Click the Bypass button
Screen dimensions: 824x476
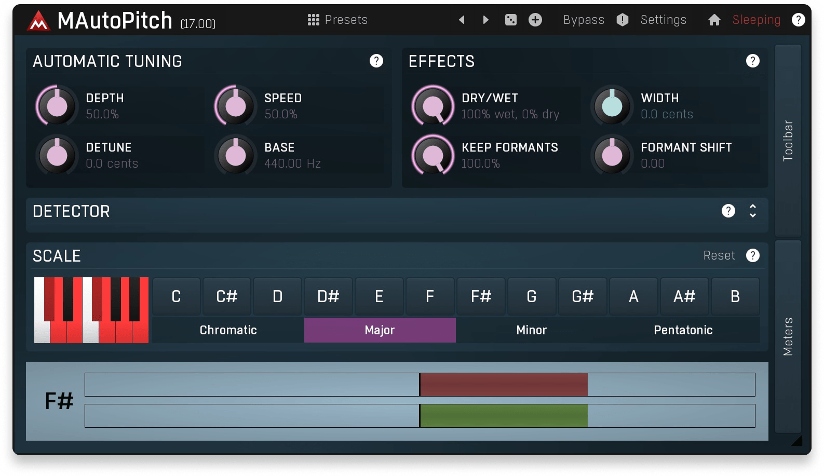(x=584, y=20)
